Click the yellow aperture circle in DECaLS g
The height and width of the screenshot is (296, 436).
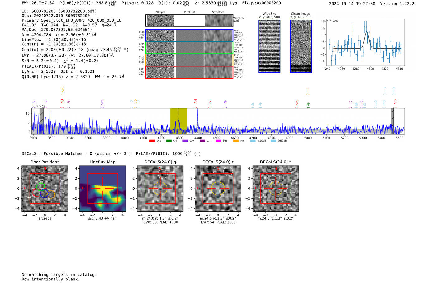(160, 189)
